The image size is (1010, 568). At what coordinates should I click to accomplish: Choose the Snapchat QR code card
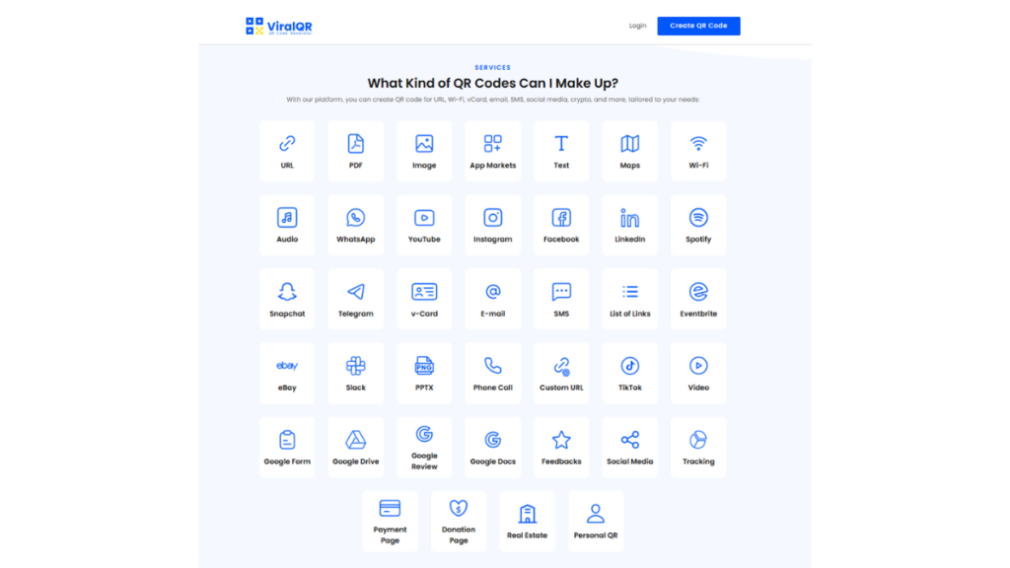coord(287,300)
